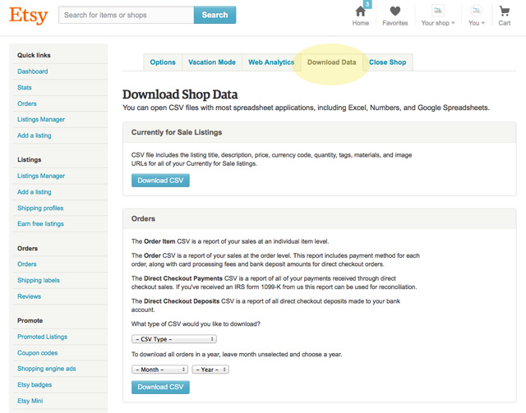Viewport: 526px width, 413px height.
Task: Download CSV in the Orders section
Action: click(x=160, y=388)
